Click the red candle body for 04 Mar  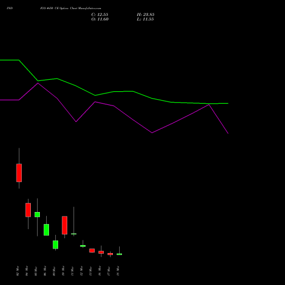28,210
